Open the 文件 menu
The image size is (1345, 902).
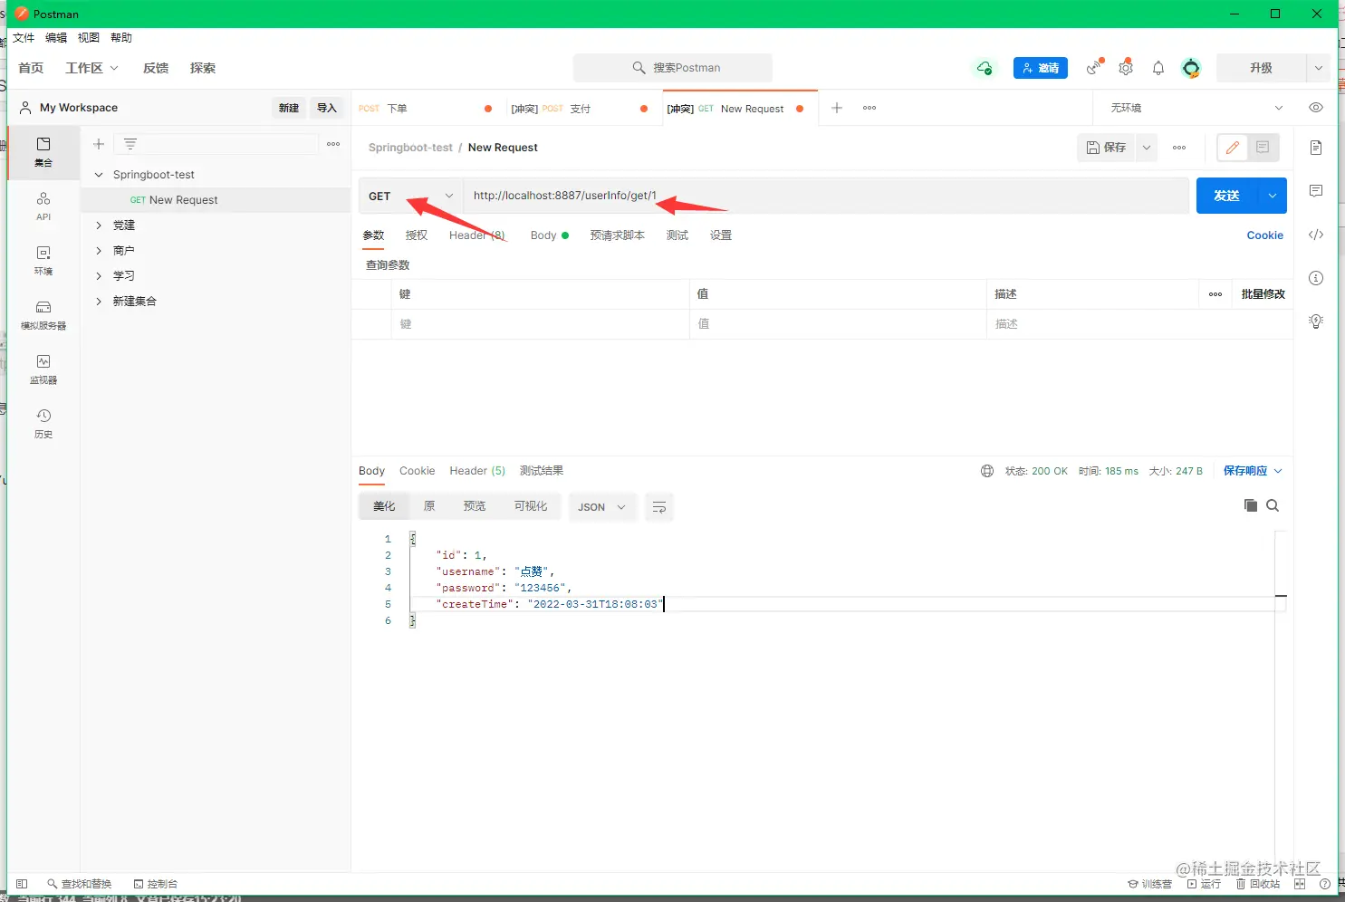(x=24, y=38)
